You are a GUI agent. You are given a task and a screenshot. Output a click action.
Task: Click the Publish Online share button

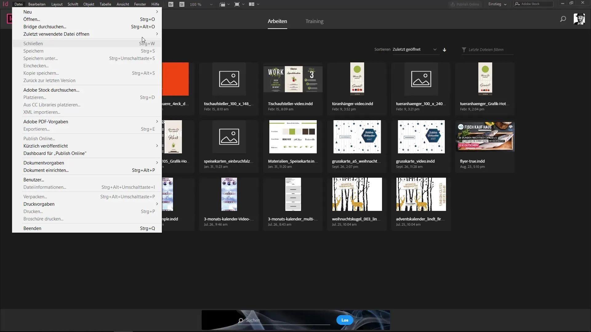[465, 4]
